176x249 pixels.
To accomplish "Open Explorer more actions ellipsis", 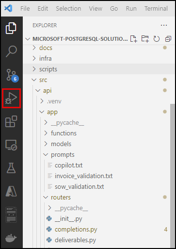I will pyautogui.click(x=164, y=25).
